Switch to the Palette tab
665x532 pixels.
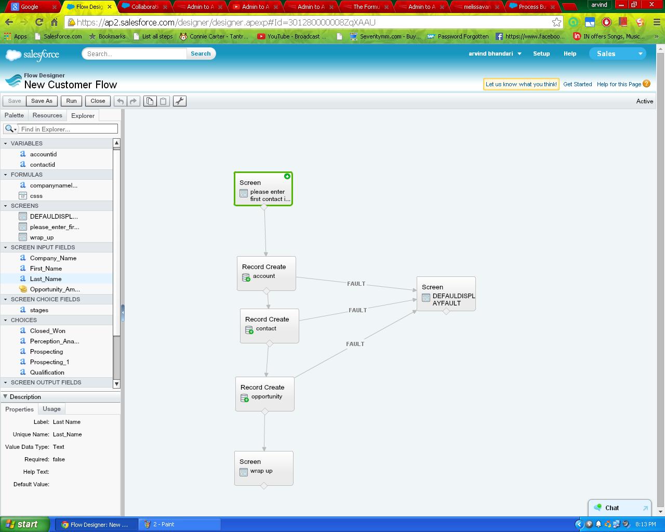pyautogui.click(x=15, y=115)
